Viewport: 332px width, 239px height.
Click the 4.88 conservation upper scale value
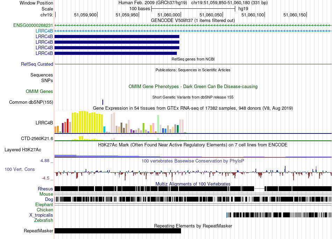point(45,161)
